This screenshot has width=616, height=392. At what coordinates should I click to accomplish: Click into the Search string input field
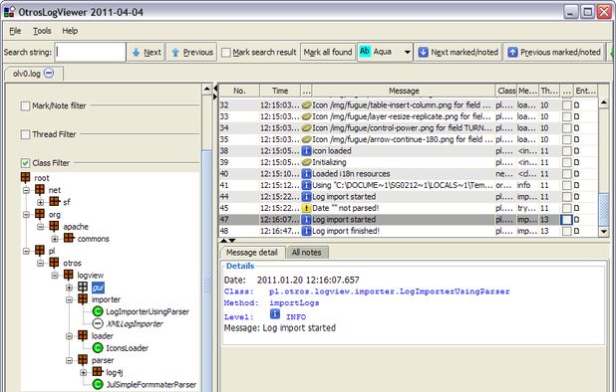(90, 52)
